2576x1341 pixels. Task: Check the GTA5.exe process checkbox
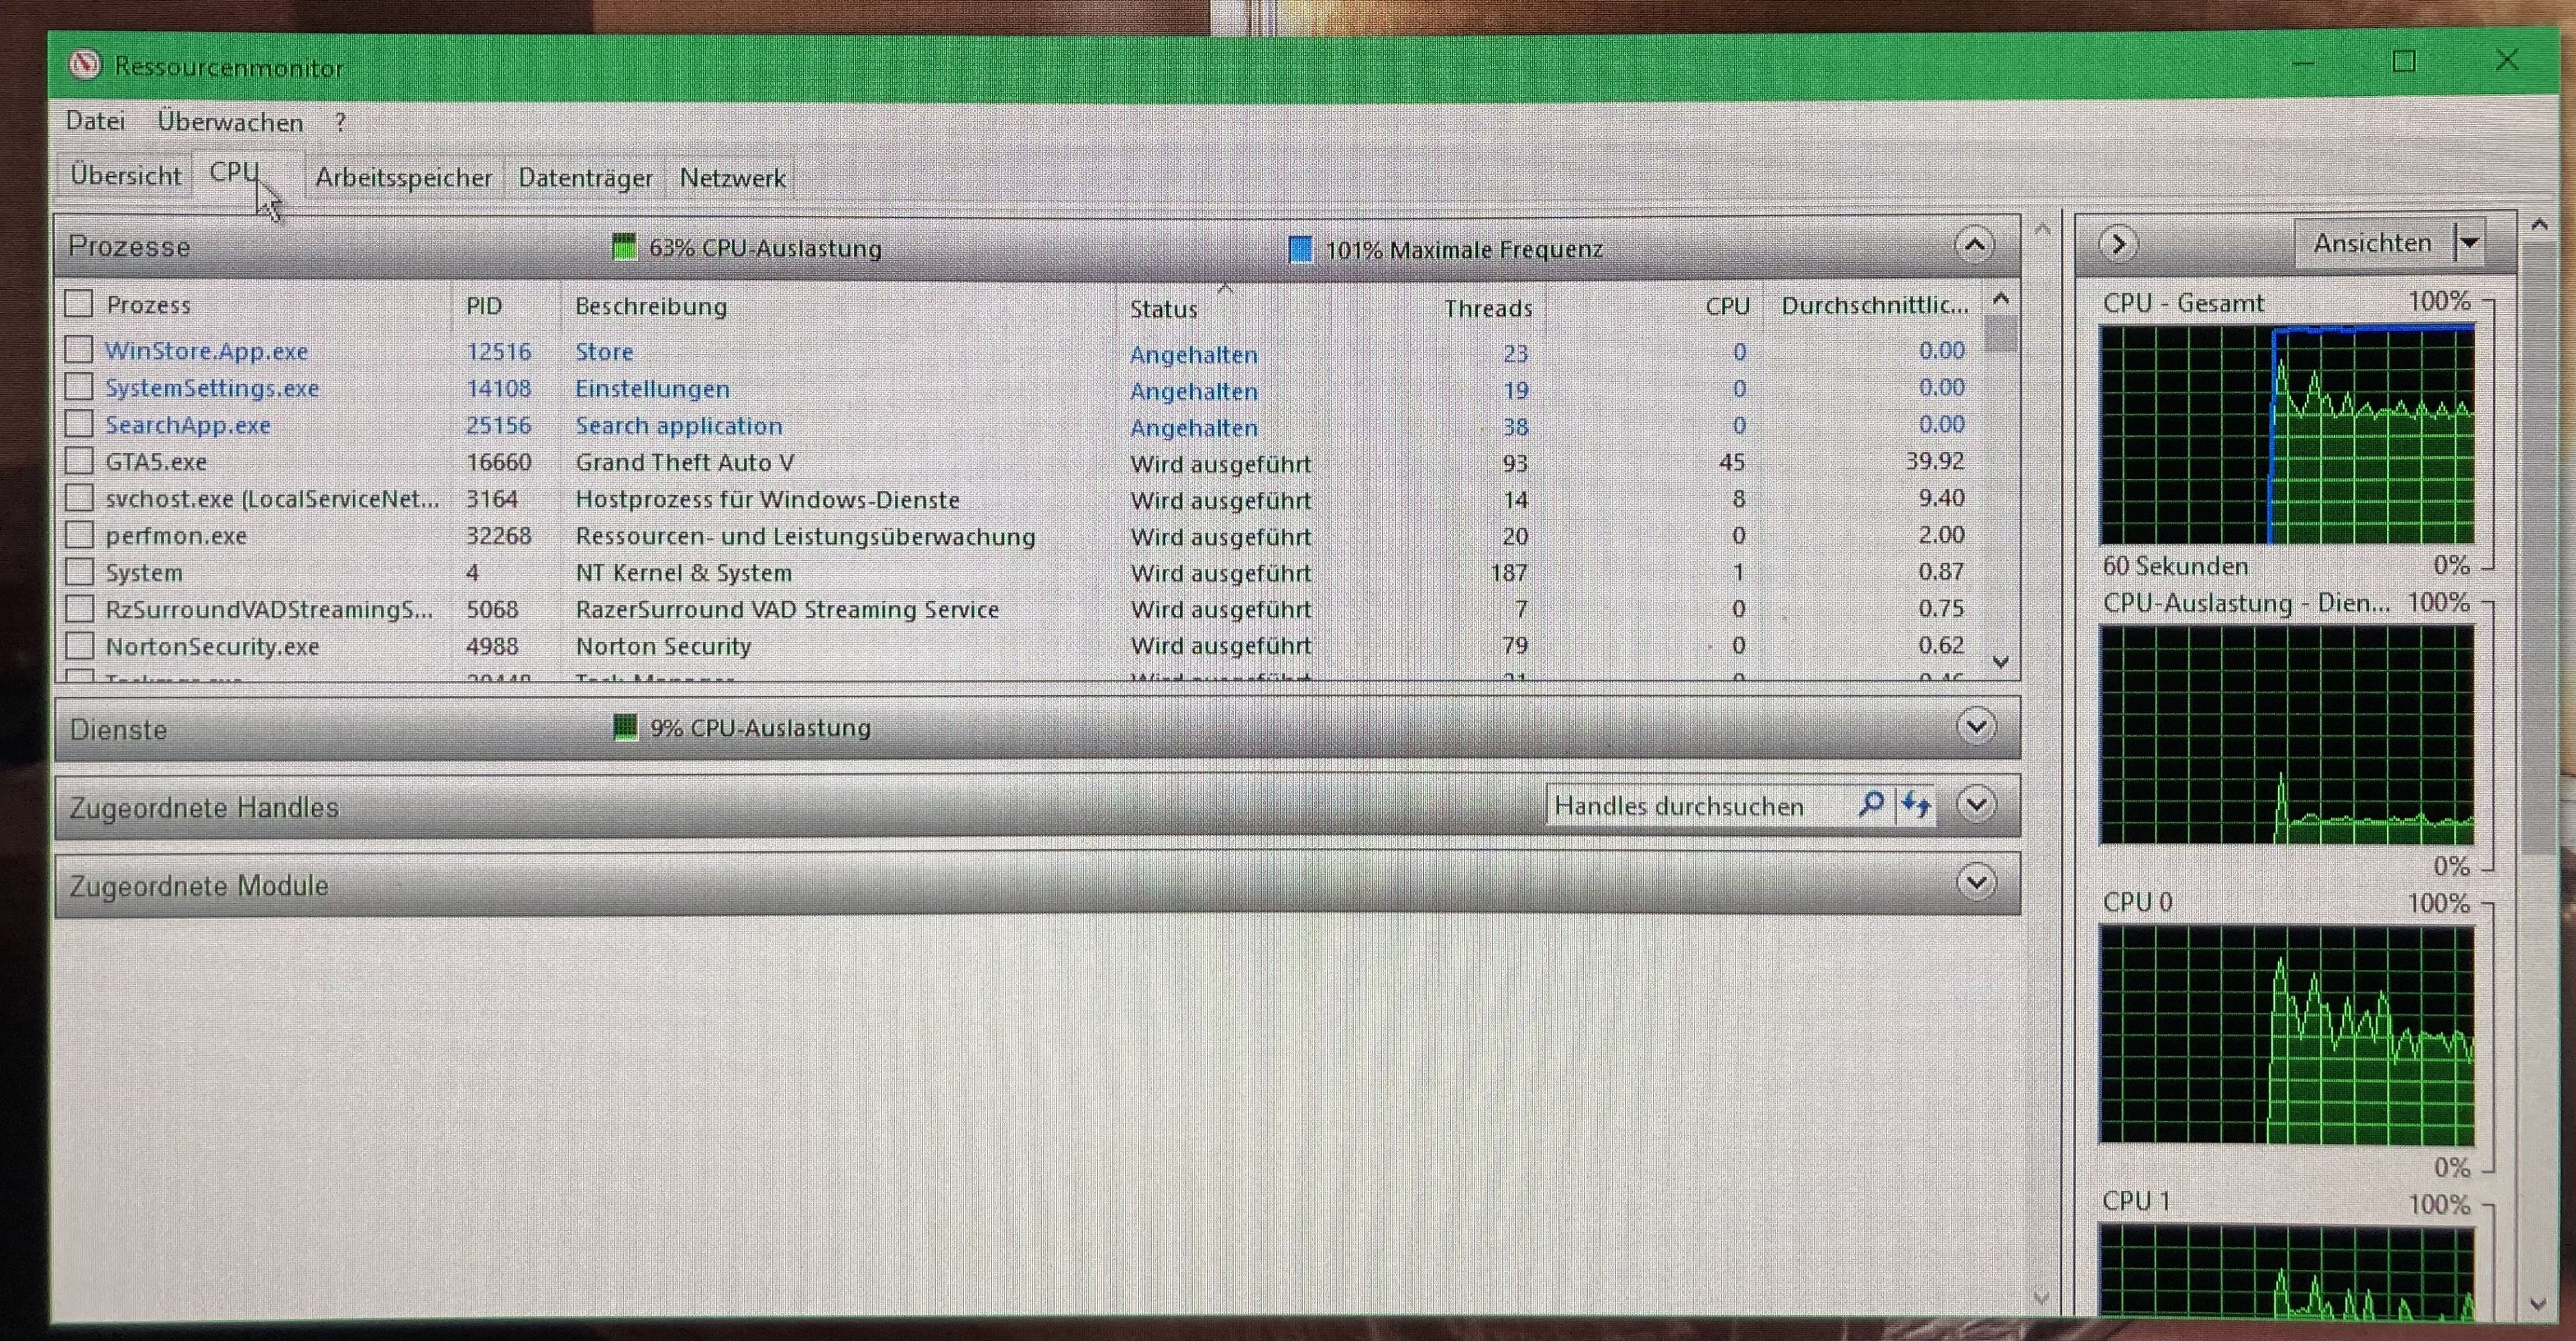79,461
